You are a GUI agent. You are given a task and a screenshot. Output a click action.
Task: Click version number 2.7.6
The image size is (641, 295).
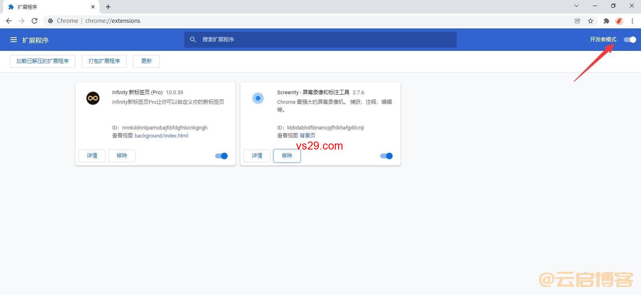(x=359, y=92)
